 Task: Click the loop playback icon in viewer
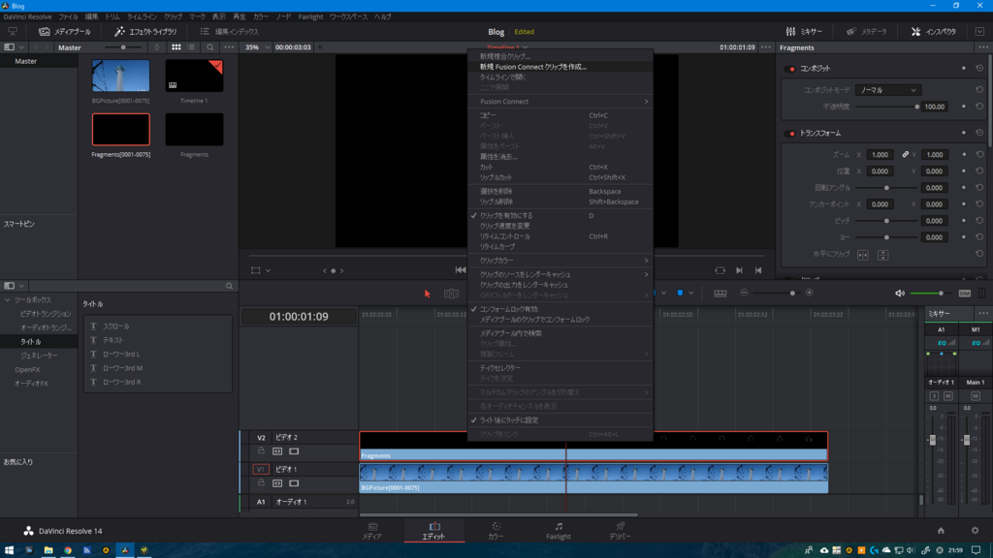721,270
